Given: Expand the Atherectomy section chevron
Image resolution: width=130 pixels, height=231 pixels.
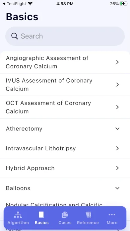Looking at the screenshot, I should coord(117,129).
